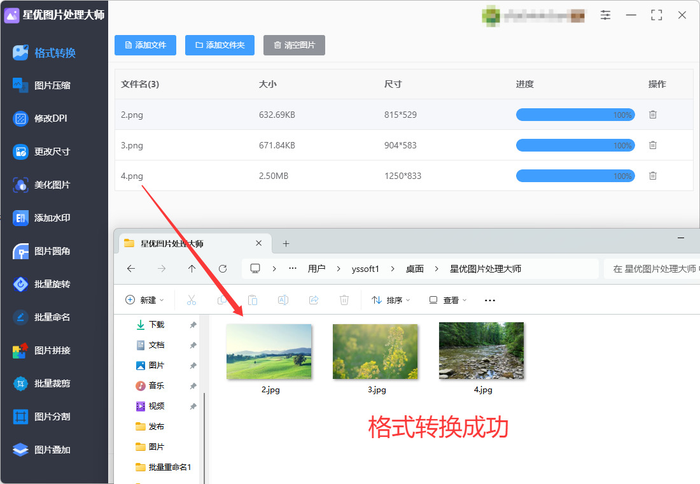This screenshot has width=700, height=484.
Task: Close the 星优图片处理大师 Explorer tab
Action: [x=258, y=243]
